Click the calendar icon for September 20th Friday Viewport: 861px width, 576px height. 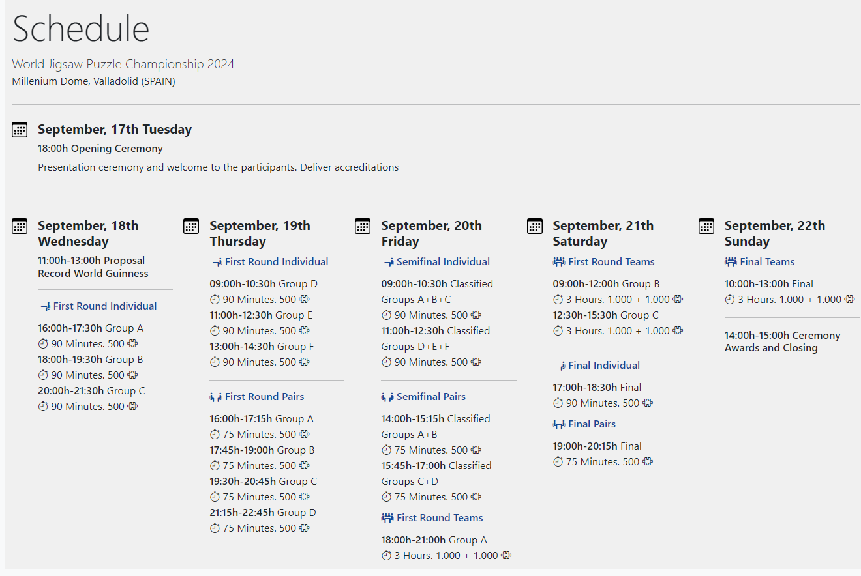click(x=363, y=226)
